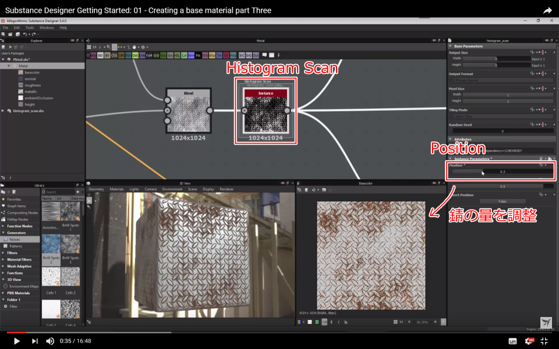Click the graph zoom magnifier icon
Image resolution: width=559 pixels, height=349 pixels.
[109, 47]
